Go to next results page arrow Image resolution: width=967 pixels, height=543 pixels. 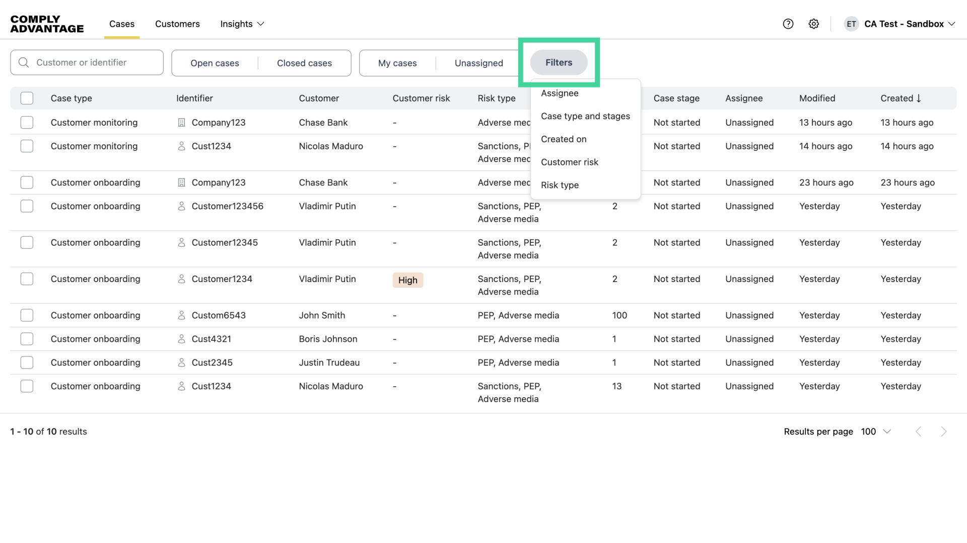point(944,431)
